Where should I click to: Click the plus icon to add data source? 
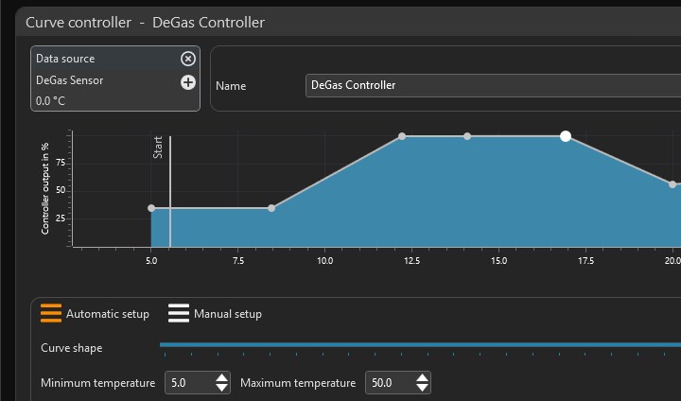(x=187, y=82)
